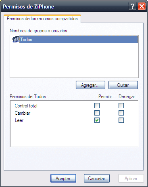Image resolution: width=148 pixels, height=187 pixels.
Task: Toggle the Denegar checkbox for Cambiar
Action: tap(121, 113)
